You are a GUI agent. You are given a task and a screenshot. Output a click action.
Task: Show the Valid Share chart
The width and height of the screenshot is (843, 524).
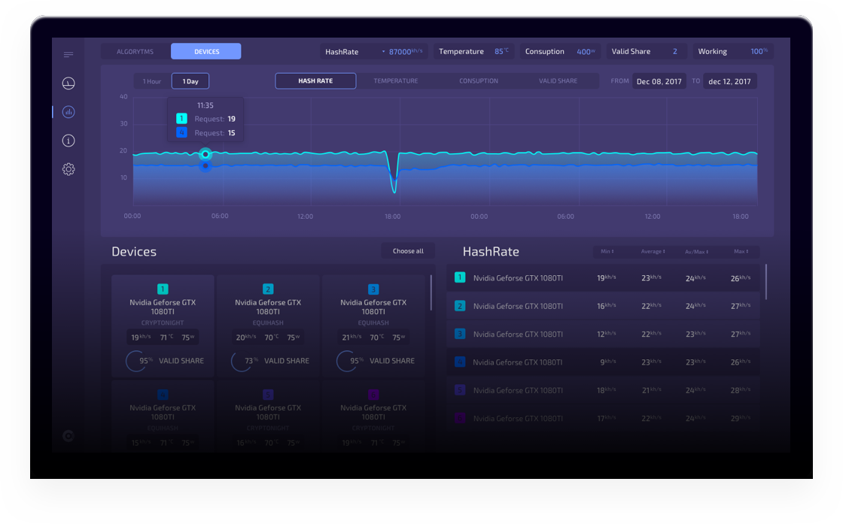[558, 80]
